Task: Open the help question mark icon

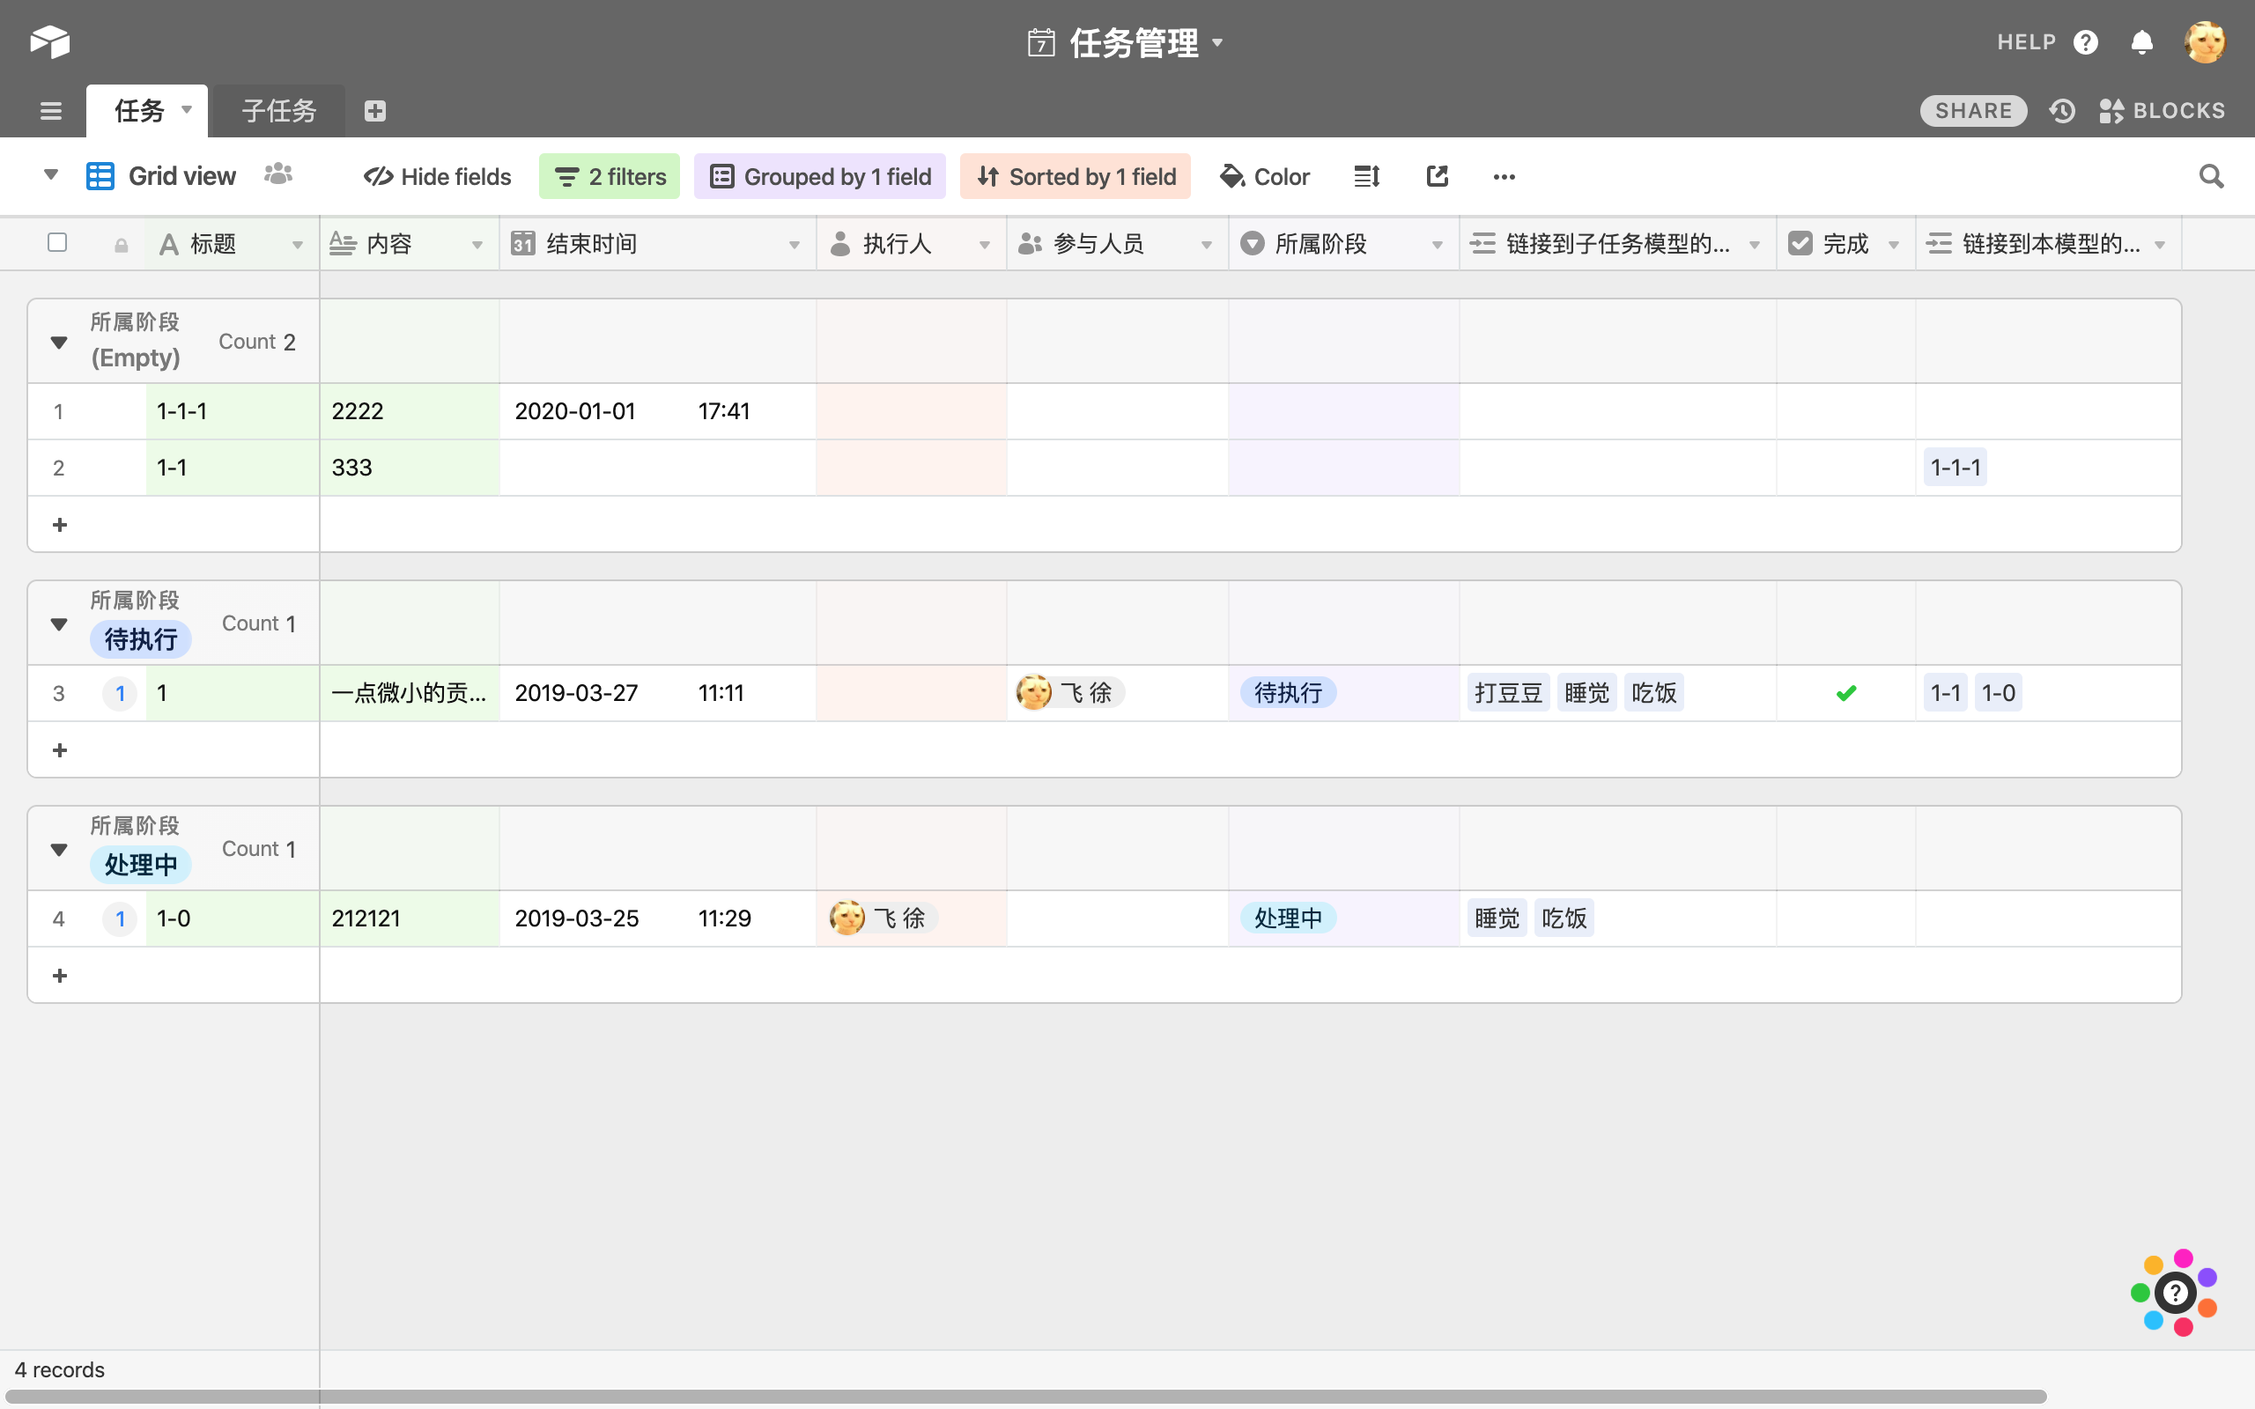Action: click(2085, 43)
